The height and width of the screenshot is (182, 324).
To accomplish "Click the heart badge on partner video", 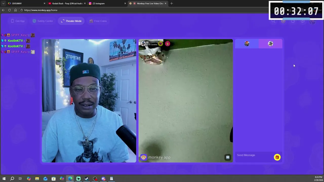I will [x=160, y=43].
